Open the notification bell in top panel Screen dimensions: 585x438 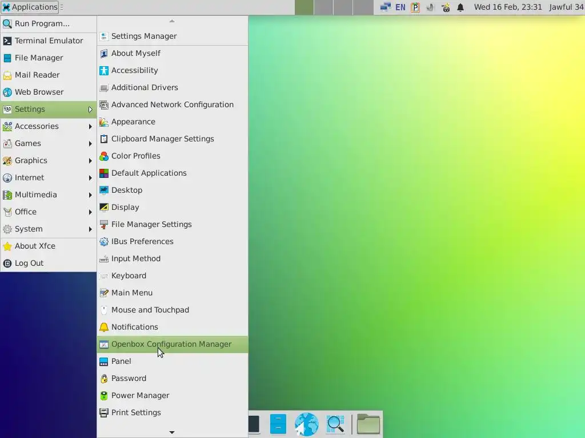coord(460,7)
